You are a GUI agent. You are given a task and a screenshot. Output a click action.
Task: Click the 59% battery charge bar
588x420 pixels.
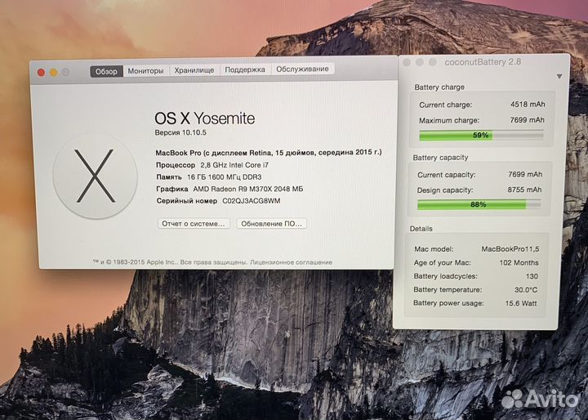(x=481, y=136)
